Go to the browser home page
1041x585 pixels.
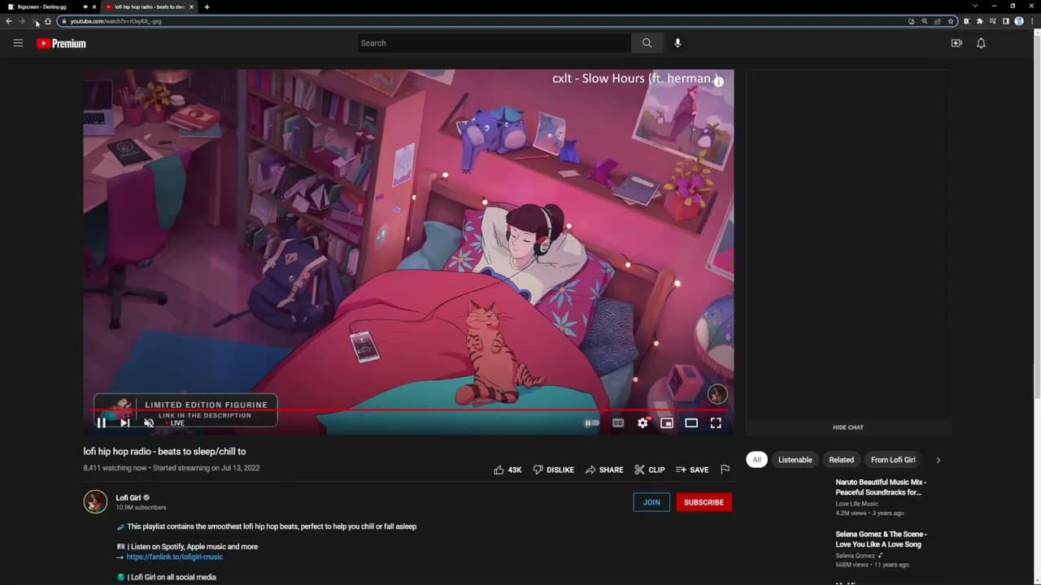pos(48,21)
